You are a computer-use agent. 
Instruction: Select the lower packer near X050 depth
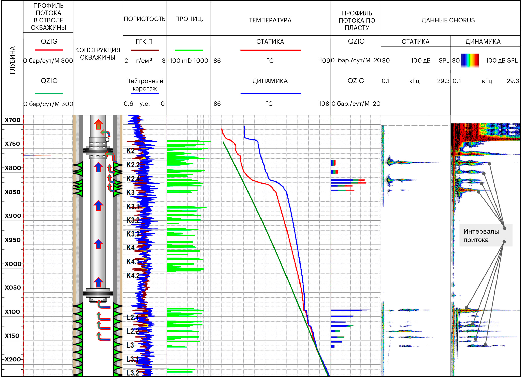(x=98, y=294)
